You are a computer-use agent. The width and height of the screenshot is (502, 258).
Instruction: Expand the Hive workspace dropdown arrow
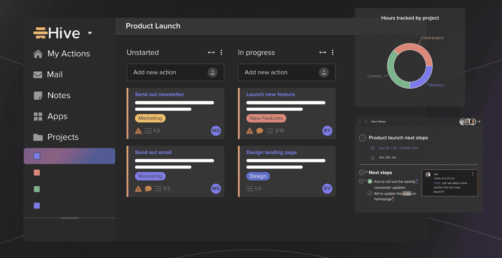[90, 33]
